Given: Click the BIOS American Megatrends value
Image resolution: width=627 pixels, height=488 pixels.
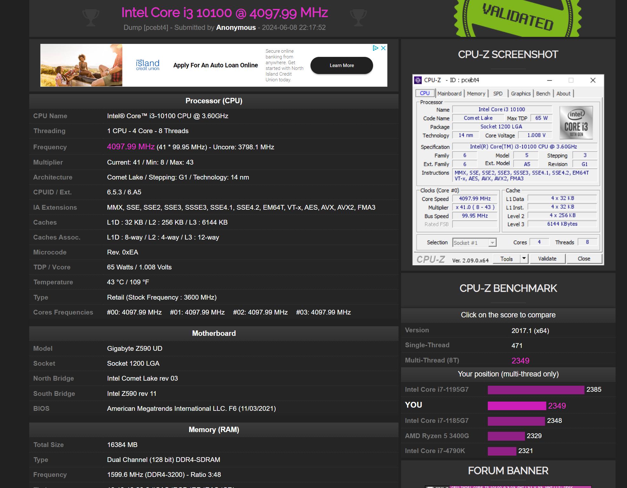Looking at the screenshot, I should pos(191,409).
